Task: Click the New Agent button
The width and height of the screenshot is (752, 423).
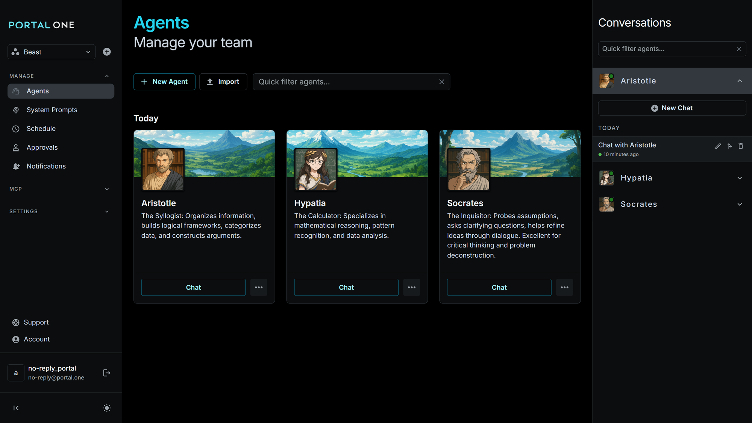Action: [164, 82]
